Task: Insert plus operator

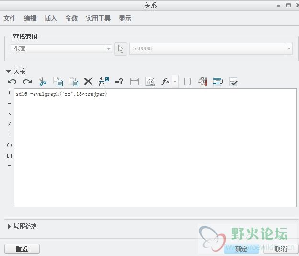Action: pos(10,93)
